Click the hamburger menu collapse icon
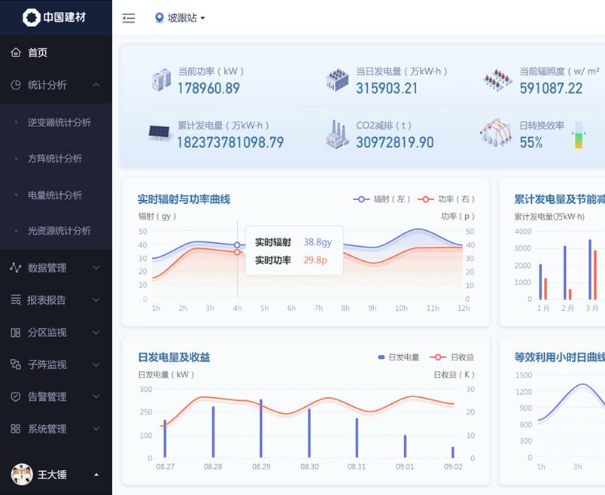This screenshot has width=605, height=495. (x=129, y=18)
